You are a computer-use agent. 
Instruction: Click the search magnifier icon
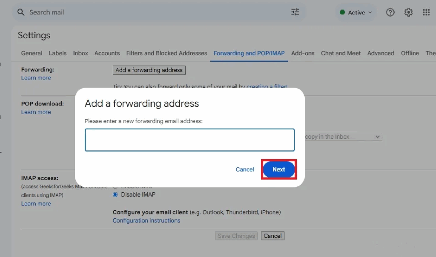[21, 12]
